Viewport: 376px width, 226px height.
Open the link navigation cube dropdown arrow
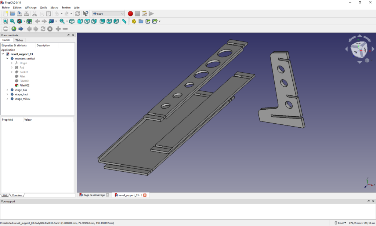click(56, 21)
